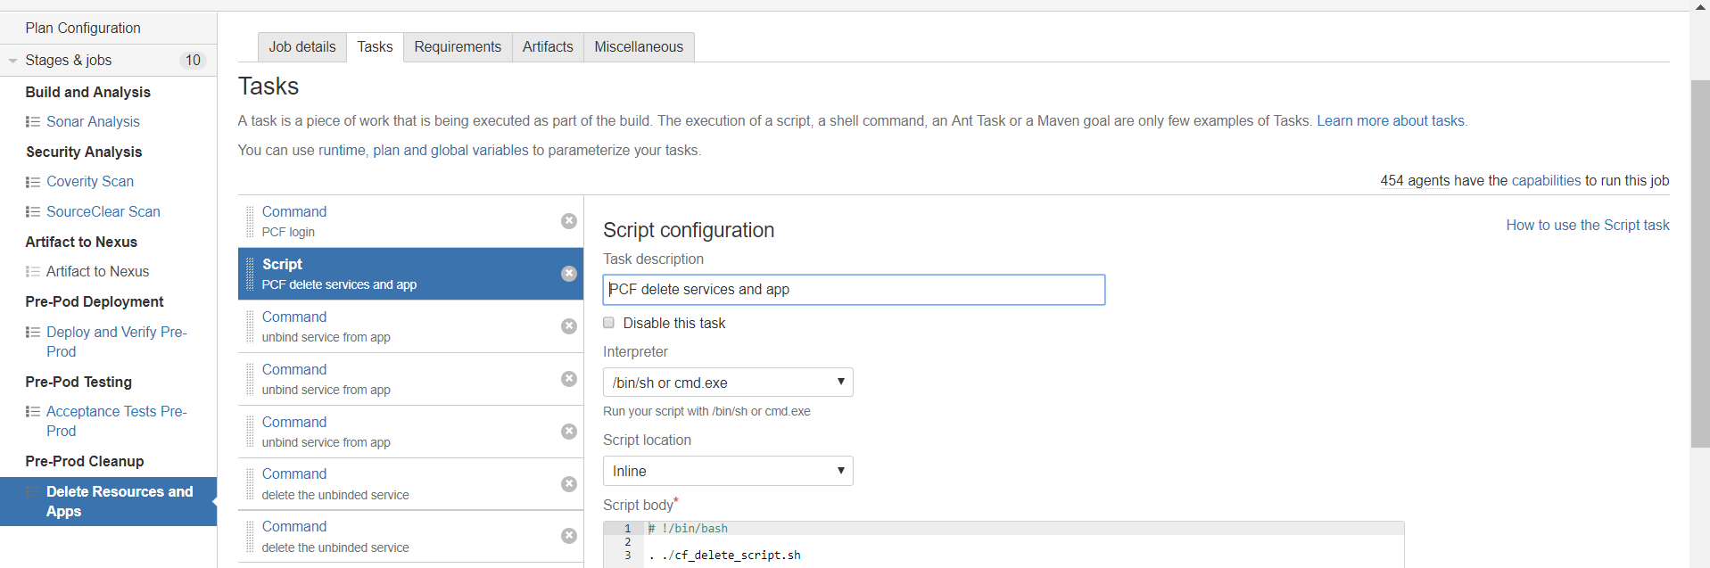
Task: Open How to use the Script task help
Action: 1587,226
